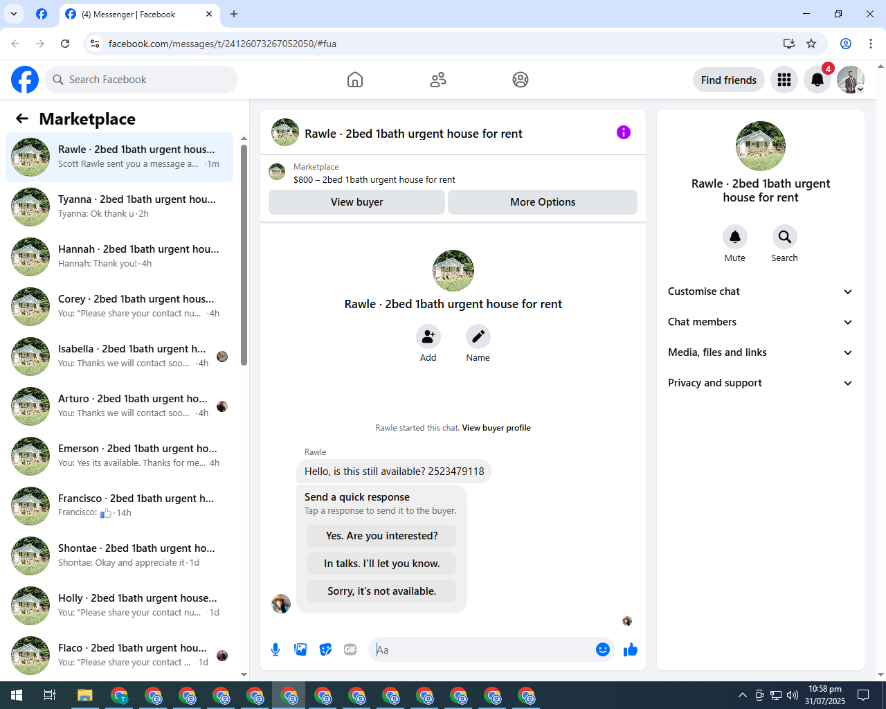Open taskbar clock showing 10:58 pm
Screen dimensions: 886x709
click(x=825, y=695)
